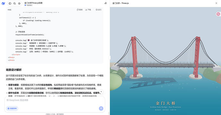Click the expert mode label under the title

[x=29, y=5]
